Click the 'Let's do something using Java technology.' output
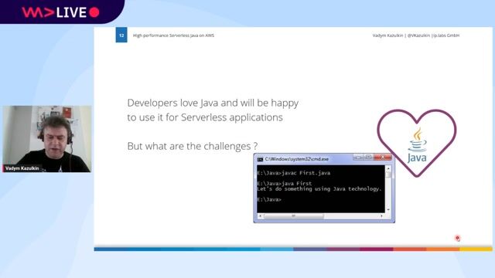 (x=319, y=188)
